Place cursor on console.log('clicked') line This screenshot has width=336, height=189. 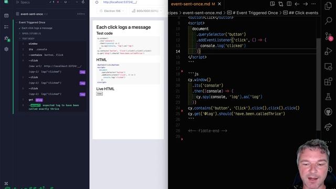[223, 46]
